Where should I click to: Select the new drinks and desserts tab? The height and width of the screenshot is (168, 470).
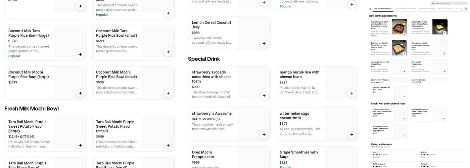383,9
